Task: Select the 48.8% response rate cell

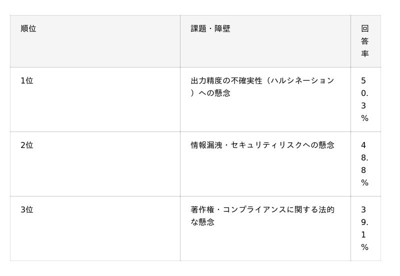Action: click(365, 164)
